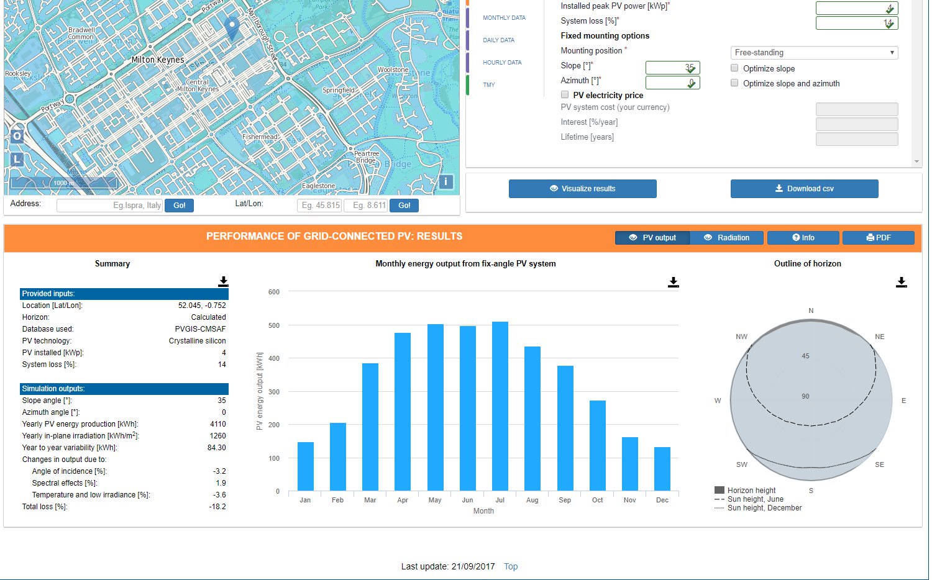This screenshot has height=580, width=932.
Task: Click the Download csv button
Action: pos(805,189)
